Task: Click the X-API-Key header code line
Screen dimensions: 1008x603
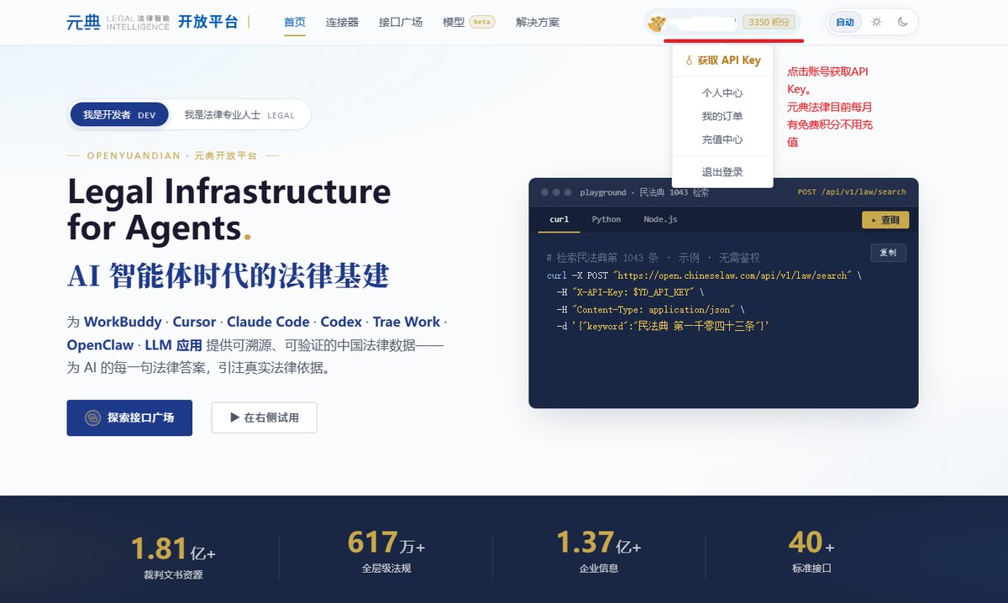Action: (x=630, y=292)
